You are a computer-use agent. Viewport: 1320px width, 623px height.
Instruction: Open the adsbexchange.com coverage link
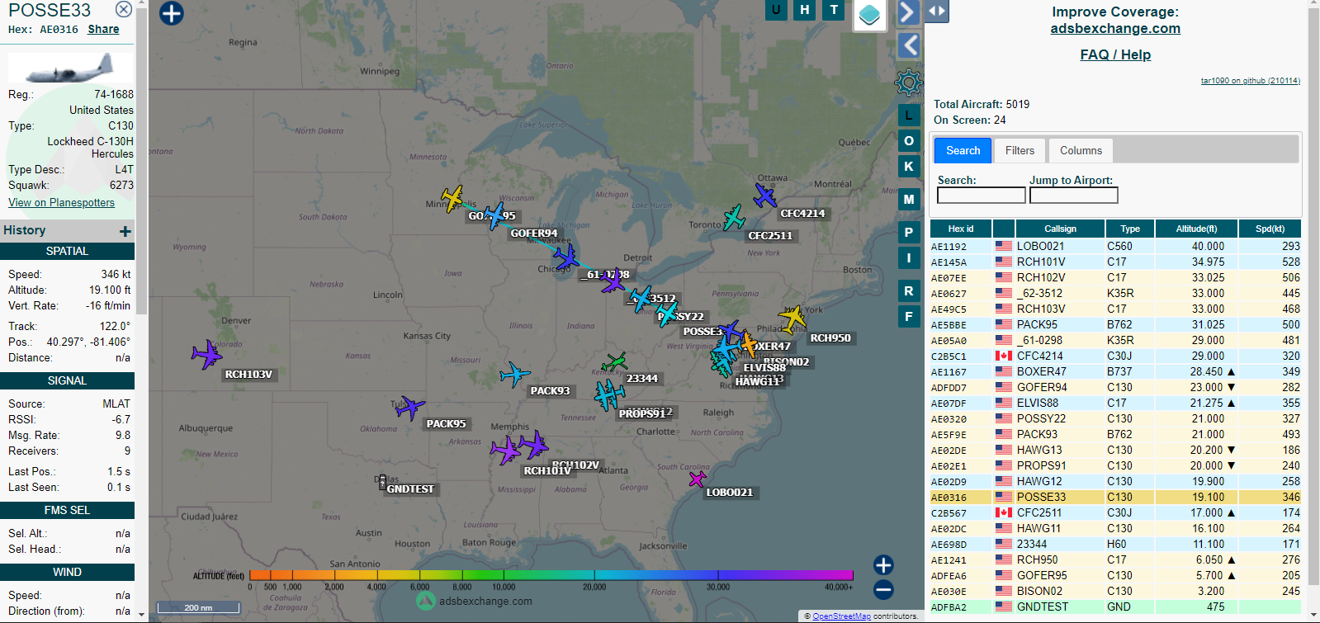(1115, 28)
